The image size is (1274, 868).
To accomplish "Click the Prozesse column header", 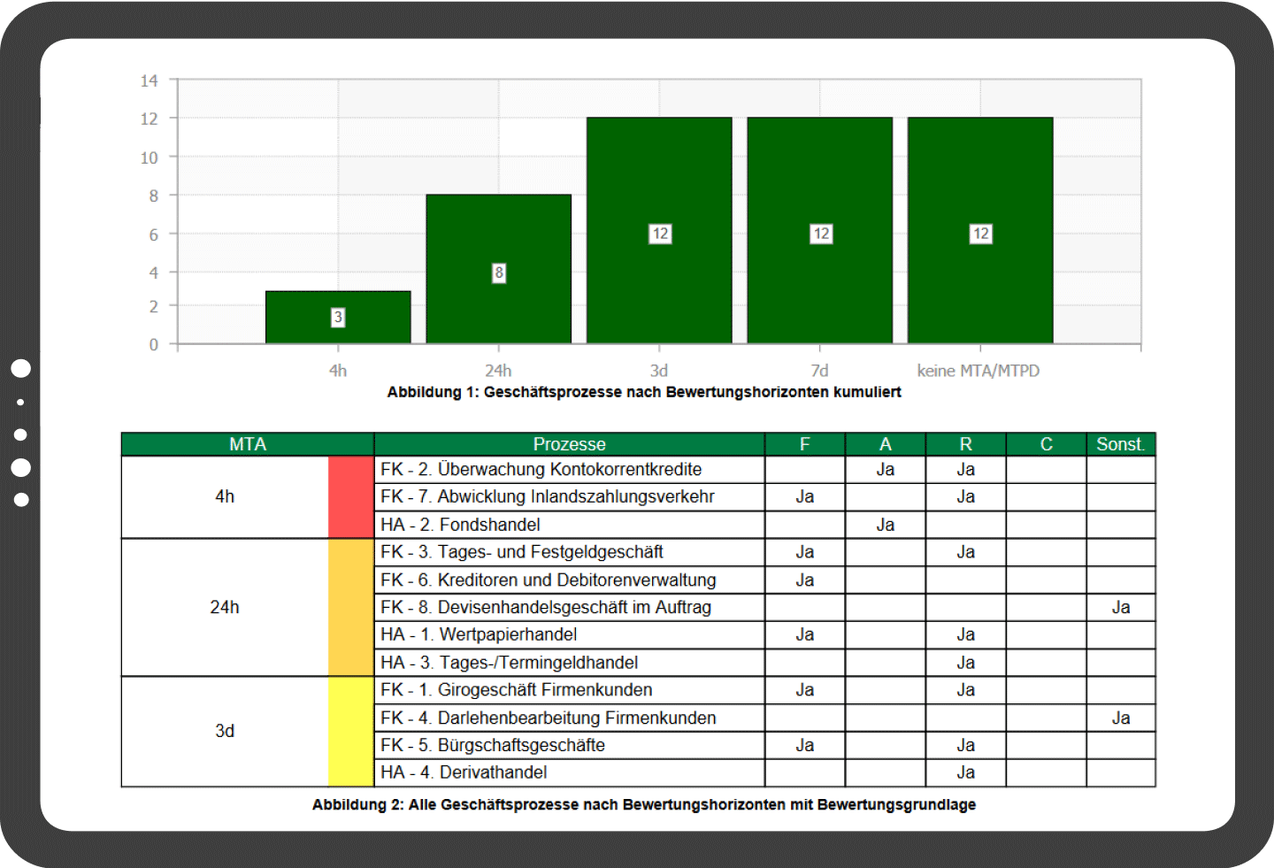I will pyautogui.click(x=569, y=443).
